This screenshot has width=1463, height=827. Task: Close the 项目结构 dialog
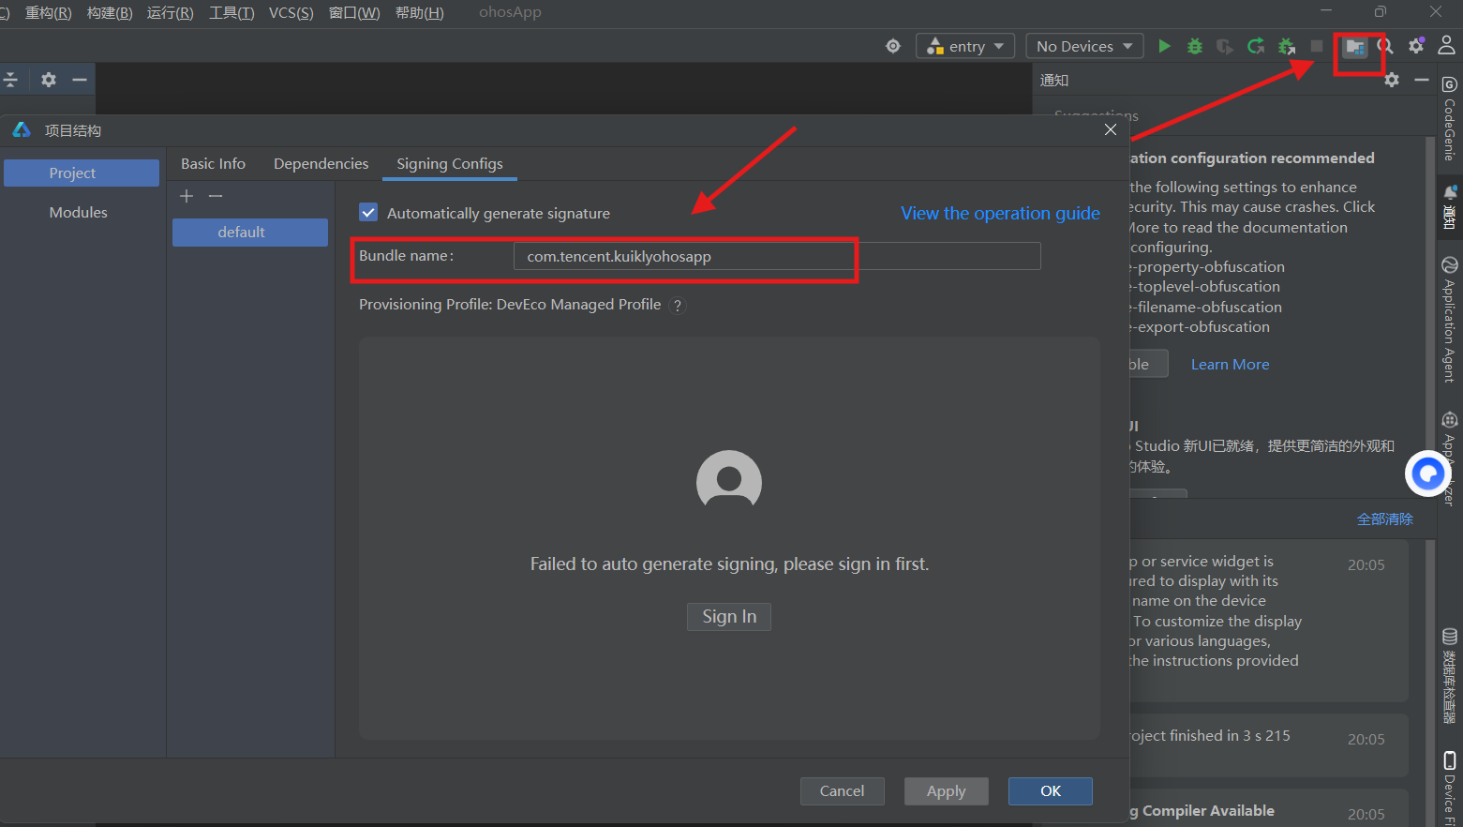[x=1111, y=129]
